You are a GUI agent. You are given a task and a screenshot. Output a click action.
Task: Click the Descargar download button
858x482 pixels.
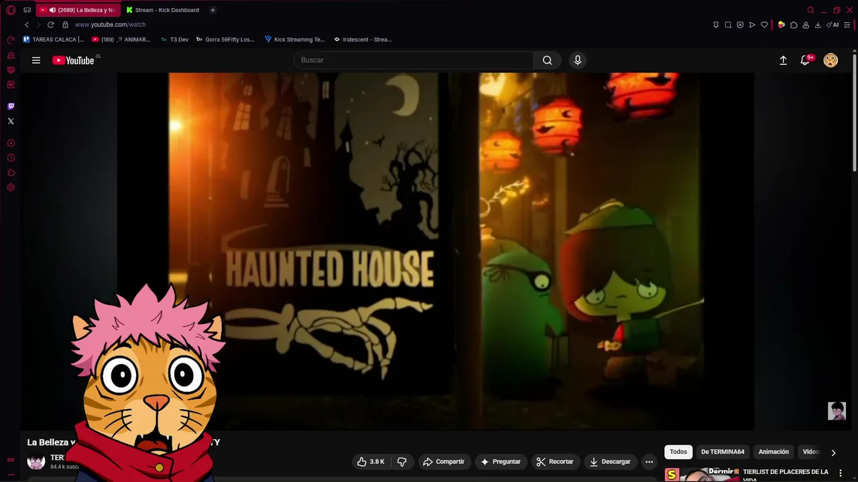click(x=610, y=462)
